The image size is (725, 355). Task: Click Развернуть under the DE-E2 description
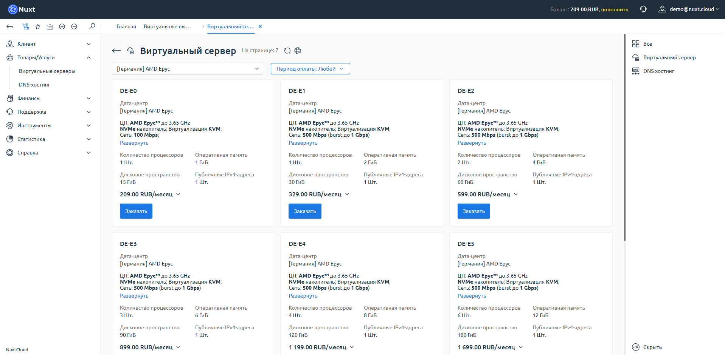coord(472,143)
